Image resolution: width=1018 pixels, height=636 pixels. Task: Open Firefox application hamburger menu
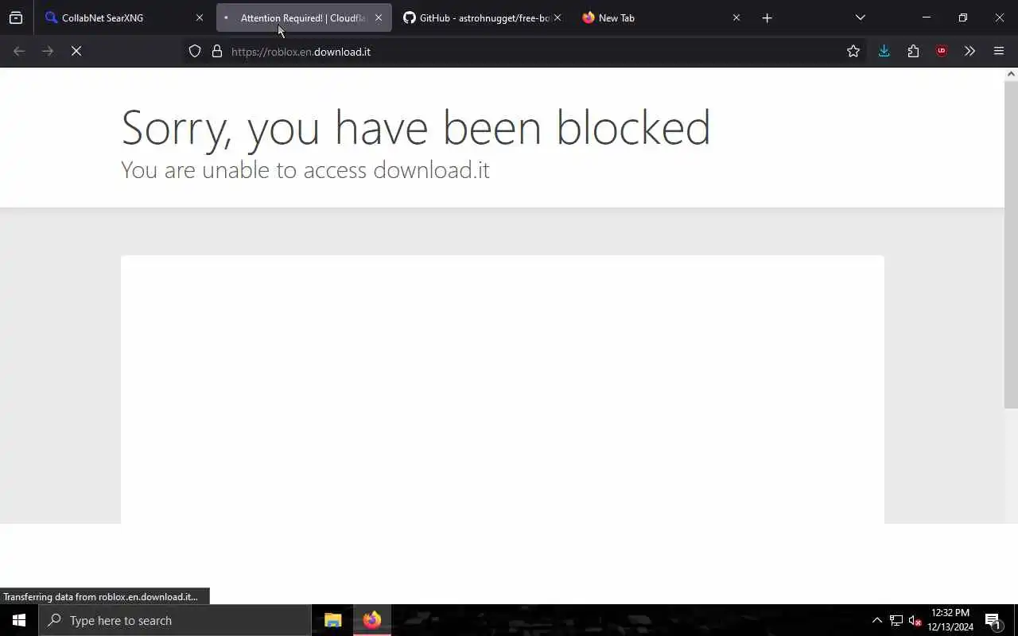999,51
